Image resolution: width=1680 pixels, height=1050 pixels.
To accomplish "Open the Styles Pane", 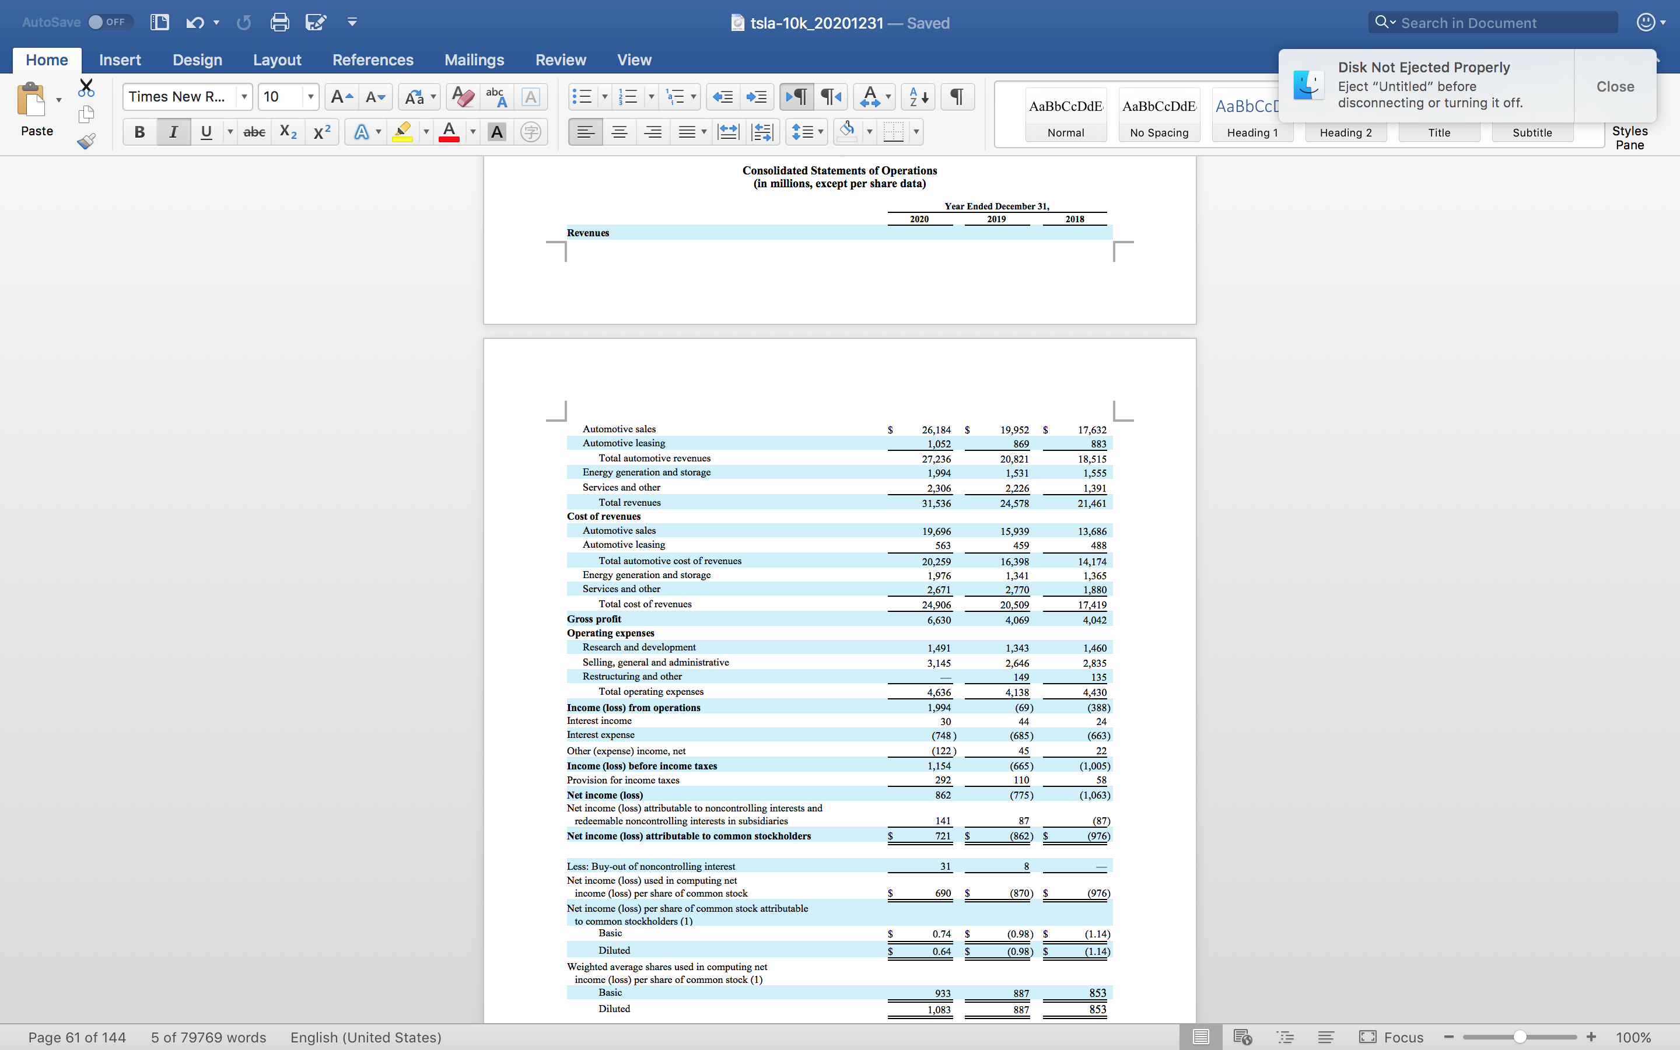I will pos(1629,138).
